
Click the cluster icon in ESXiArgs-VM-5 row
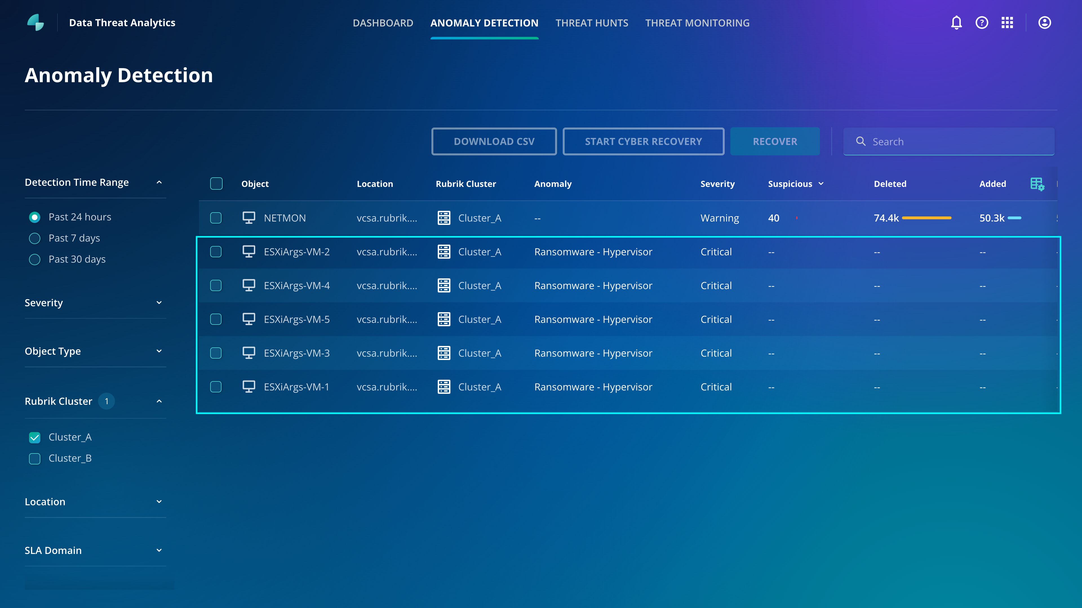click(x=444, y=319)
